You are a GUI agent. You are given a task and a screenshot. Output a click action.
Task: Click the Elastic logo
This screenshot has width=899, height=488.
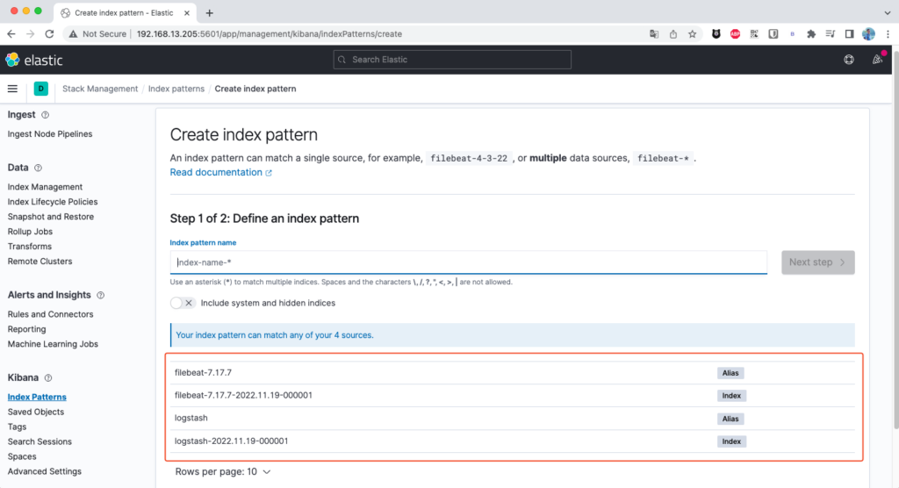tap(34, 60)
